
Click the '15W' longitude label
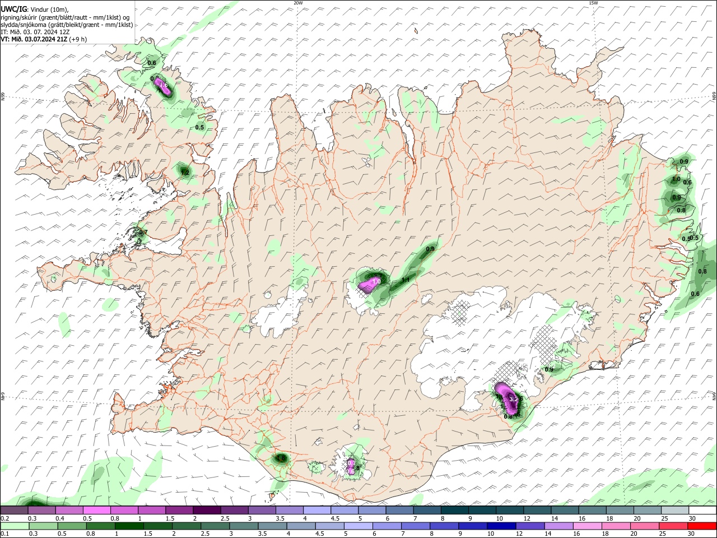point(593,3)
